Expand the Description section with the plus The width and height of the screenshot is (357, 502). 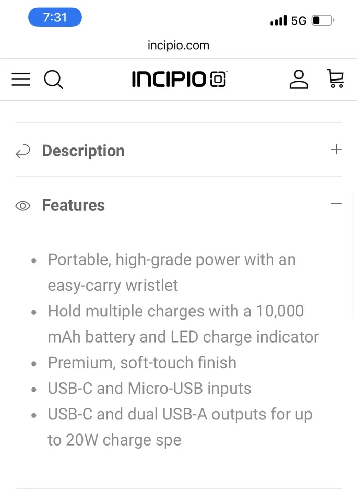(x=337, y=149)
